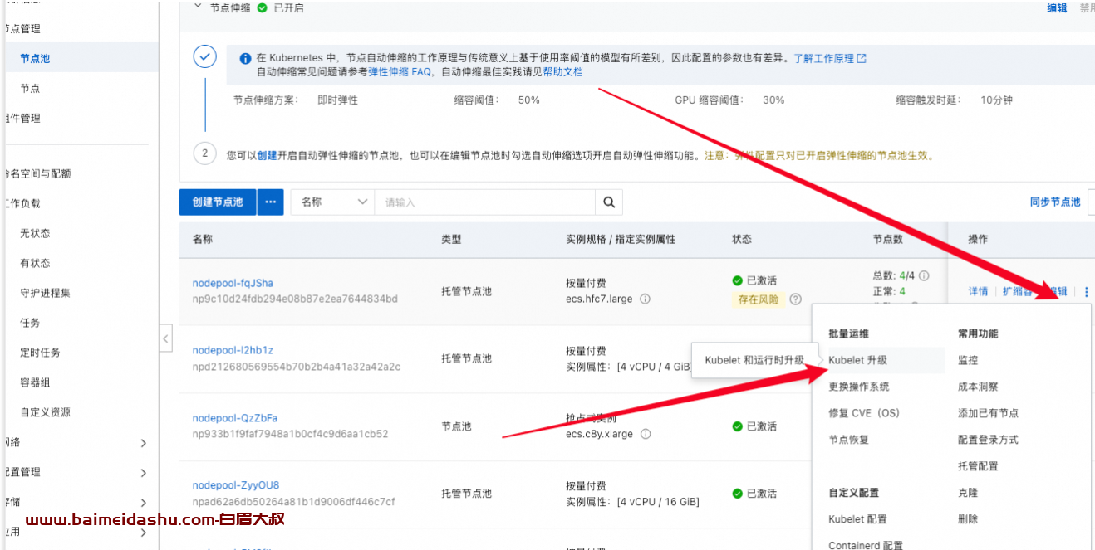
Task: Select 节点 in the left sidebar
Action: [30, 89]
